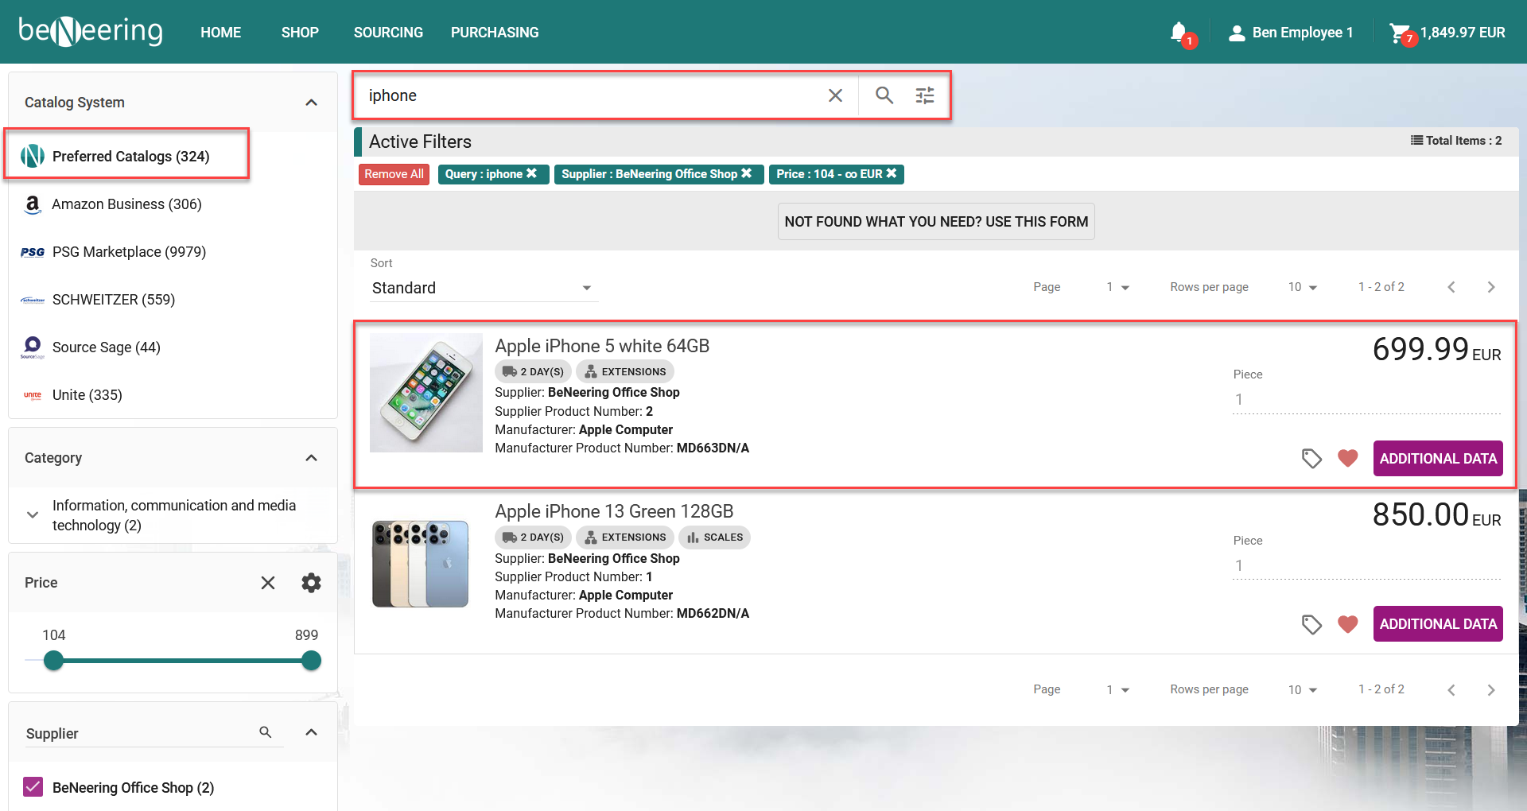Open the notifications bell

1179,33
